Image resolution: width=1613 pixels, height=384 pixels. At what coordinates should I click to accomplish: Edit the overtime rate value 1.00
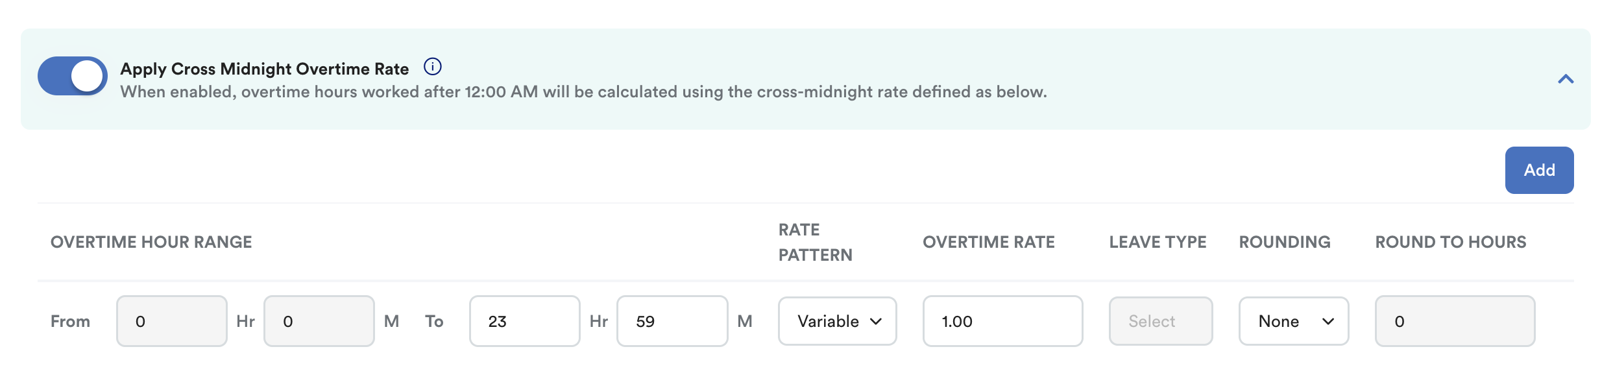(1003, 321)
